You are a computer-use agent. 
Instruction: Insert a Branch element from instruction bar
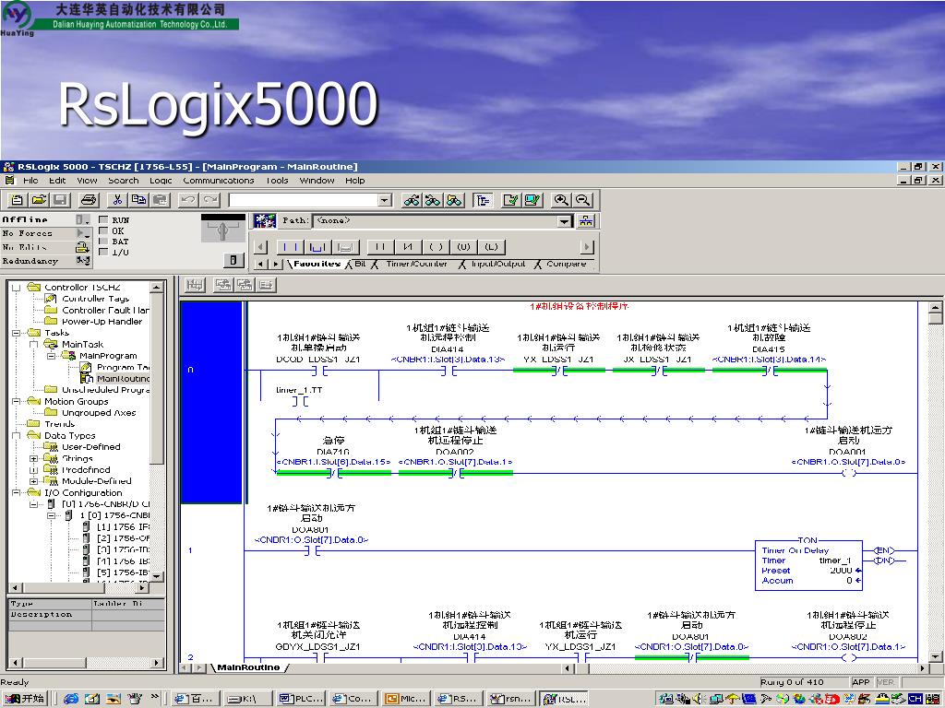317,247
